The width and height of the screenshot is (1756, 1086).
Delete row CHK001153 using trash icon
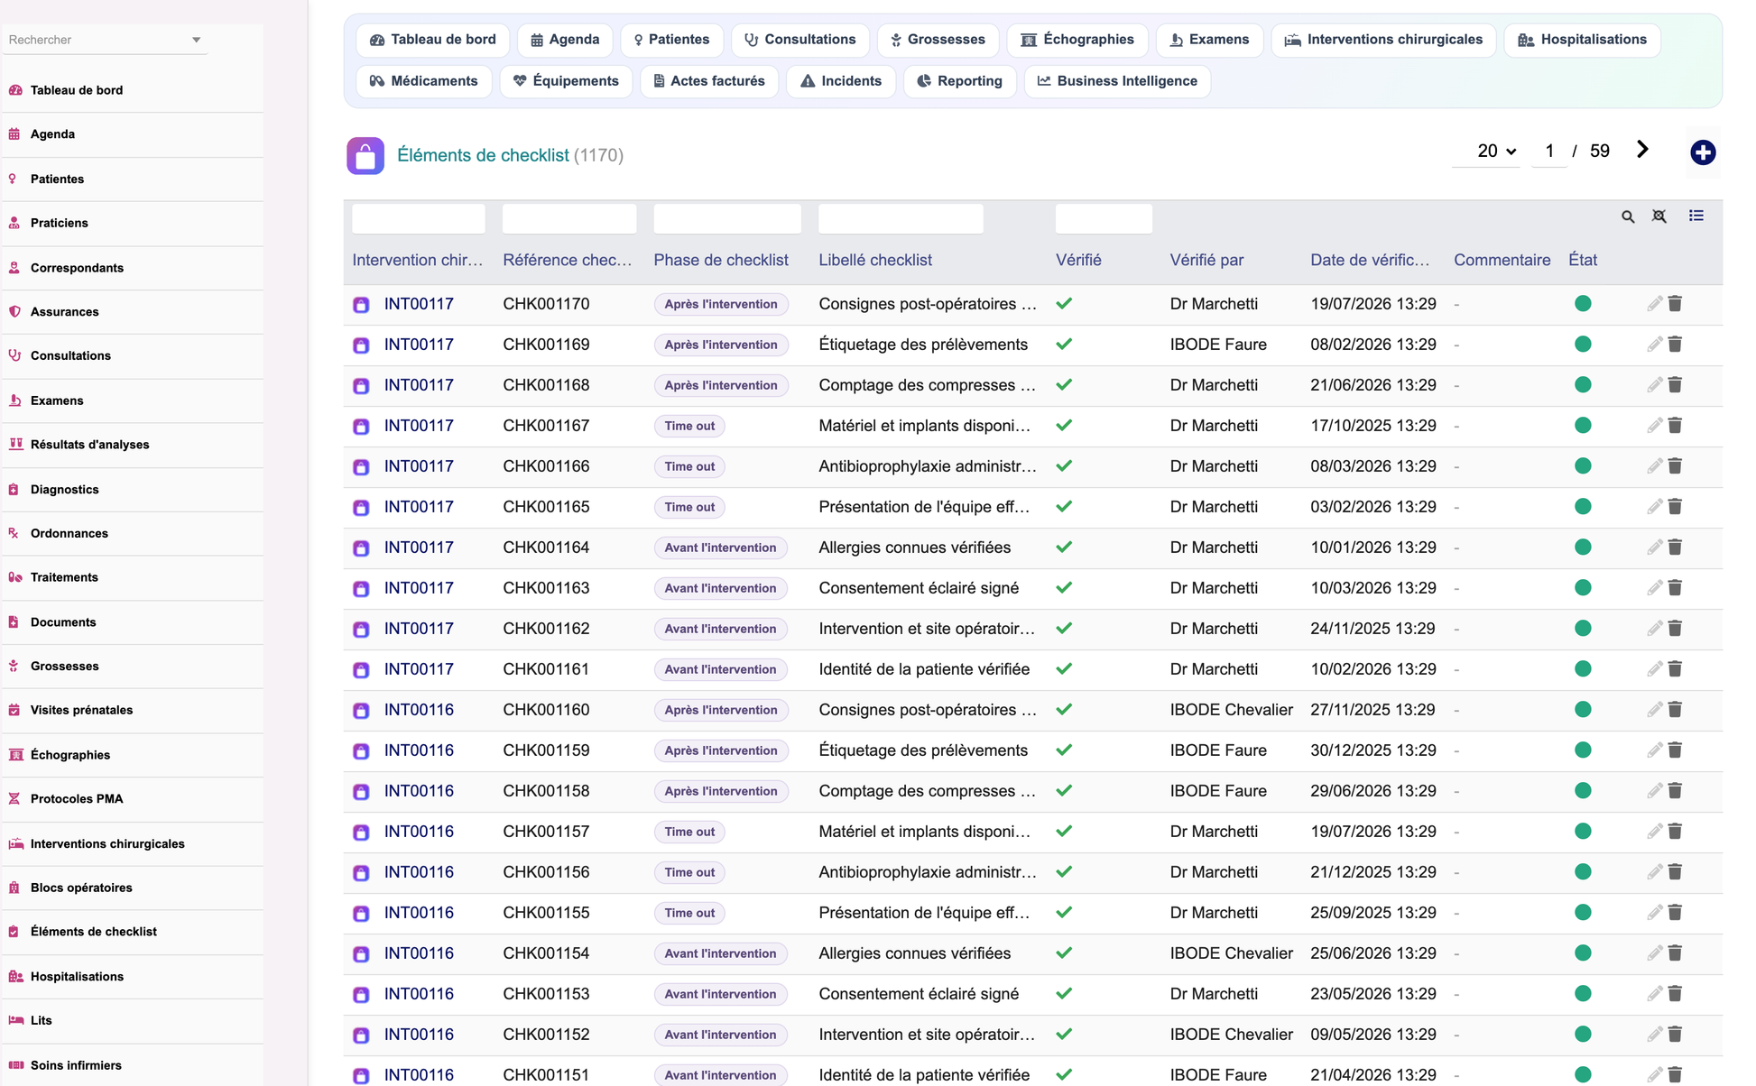pyautogui.click(x=1675, y=994)
